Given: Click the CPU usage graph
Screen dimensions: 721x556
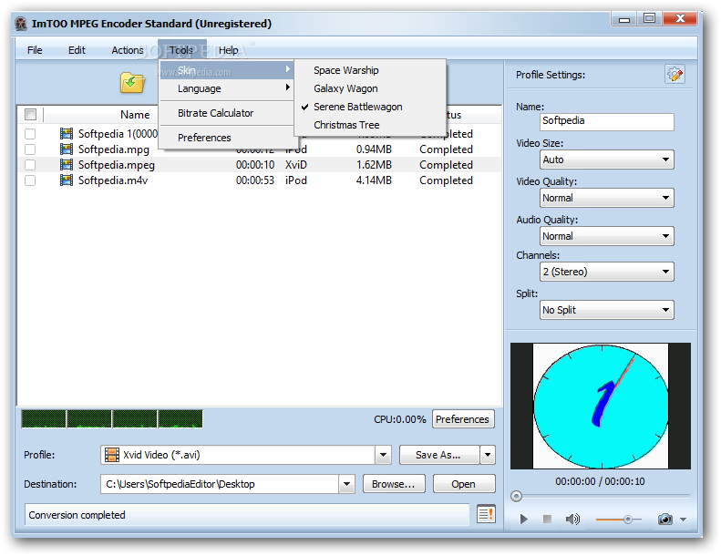Looking at the screenshot, I should (112, 419).
